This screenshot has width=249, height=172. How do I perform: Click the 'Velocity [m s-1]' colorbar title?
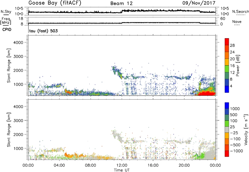point(246,129)
